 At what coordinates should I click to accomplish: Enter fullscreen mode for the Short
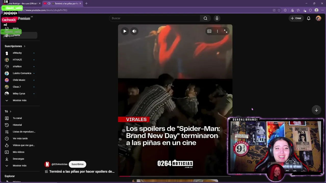[226, 31]
